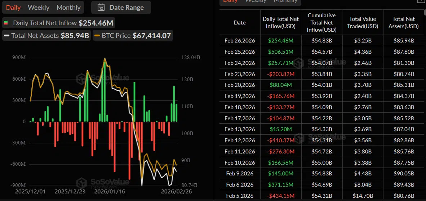Screen dimensions: 426x201
Task: Select the Feb 24,2026 date cell
Action: (x=240, y=63)
